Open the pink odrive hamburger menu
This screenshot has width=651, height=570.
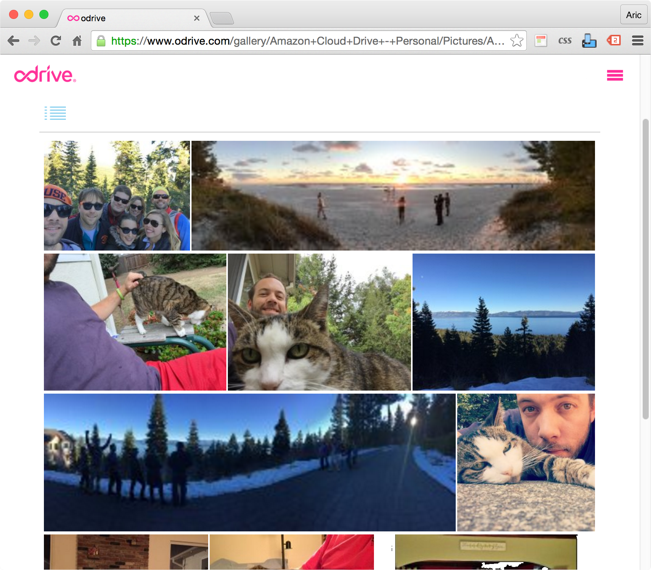coord(615,75)
